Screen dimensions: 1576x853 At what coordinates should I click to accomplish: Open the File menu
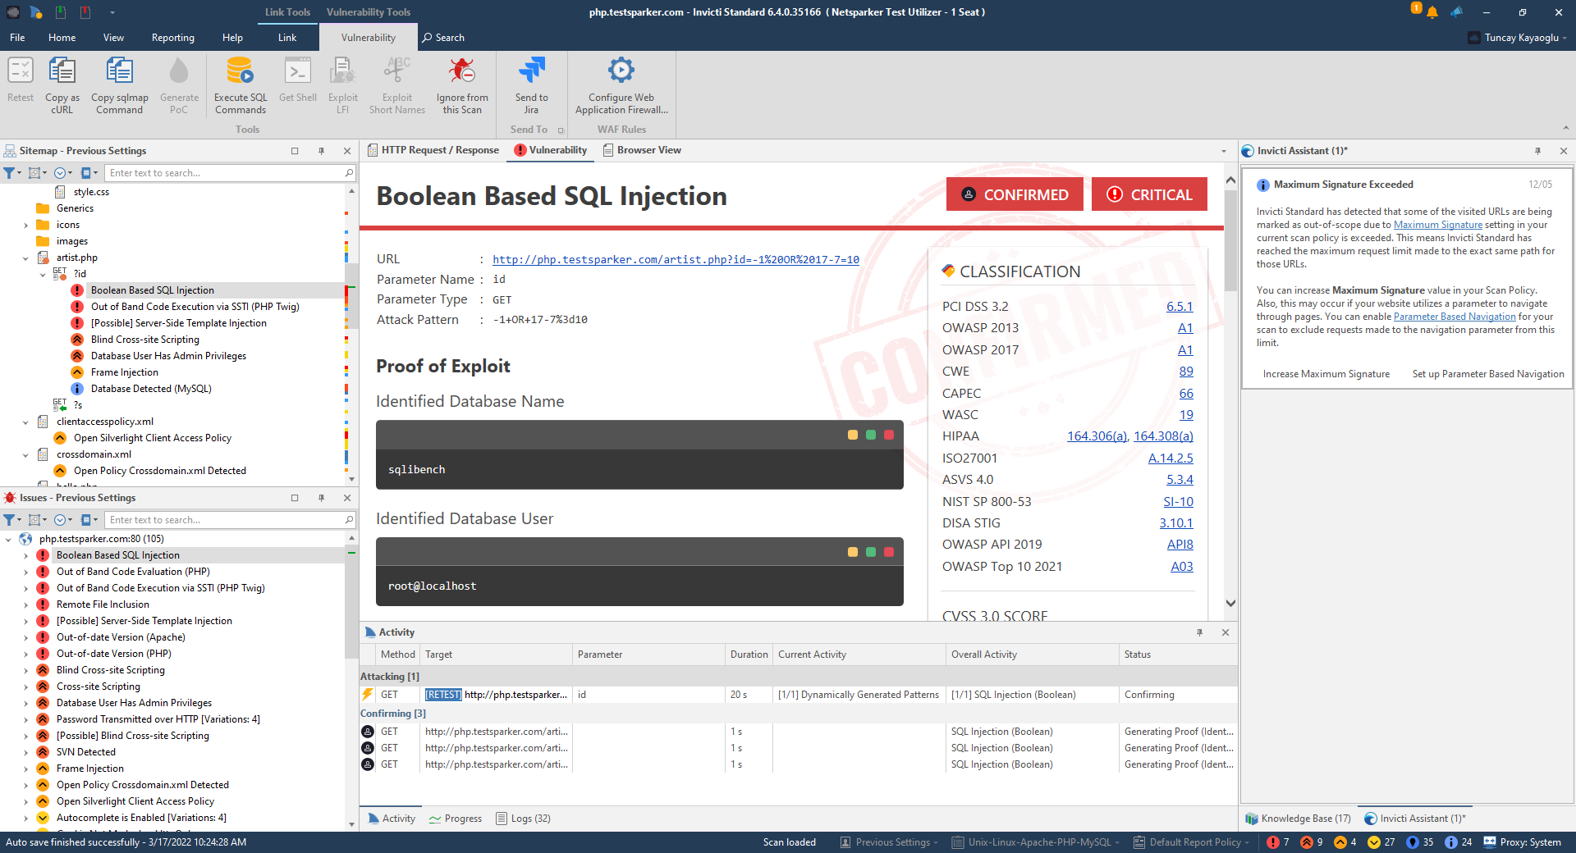pos(17,38)
